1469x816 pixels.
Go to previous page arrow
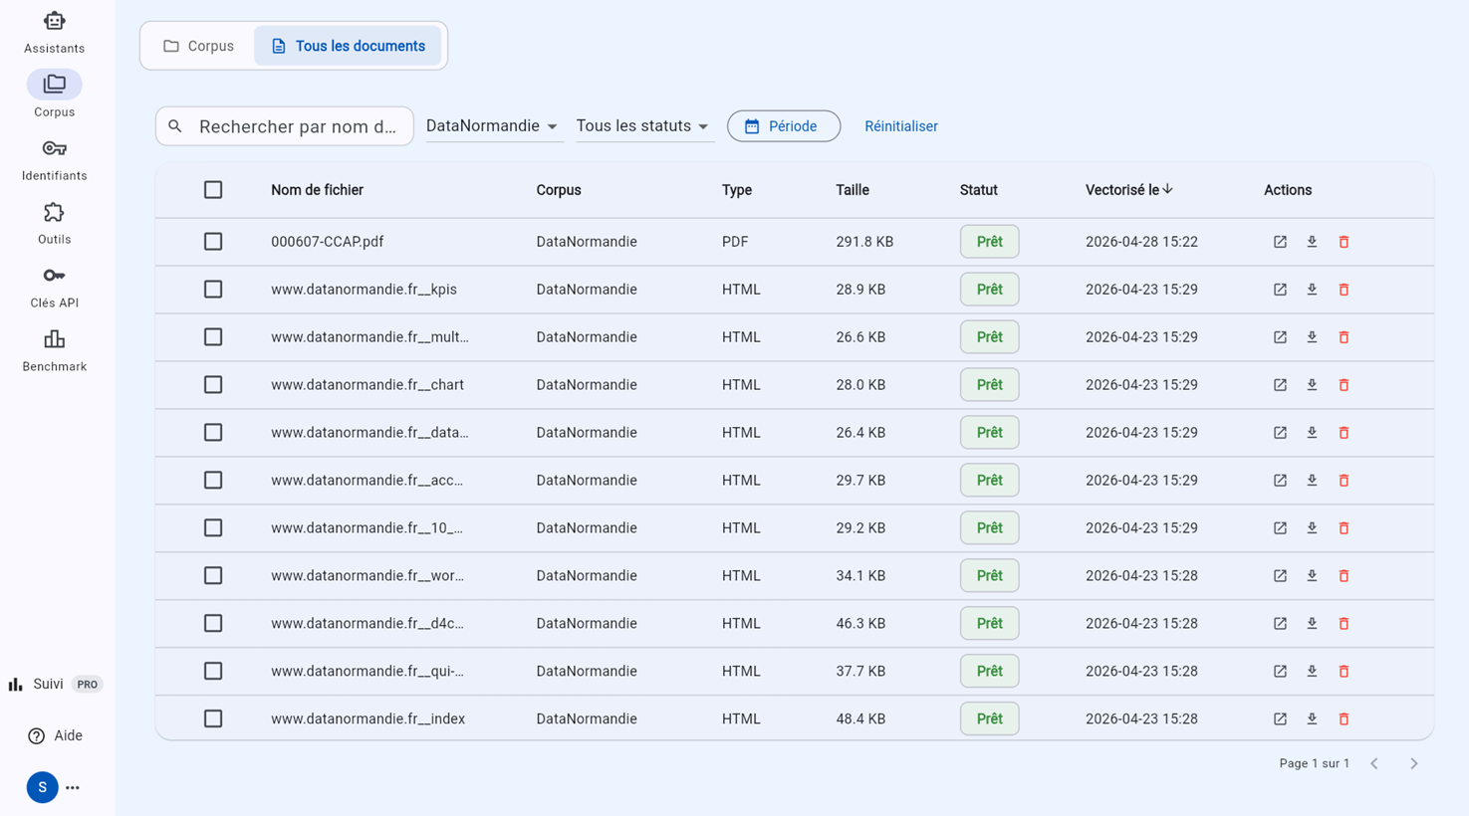(x=1374, y=763)
